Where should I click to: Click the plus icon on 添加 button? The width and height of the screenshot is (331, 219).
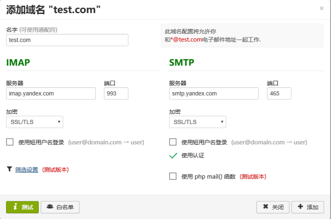click(300, 207)
